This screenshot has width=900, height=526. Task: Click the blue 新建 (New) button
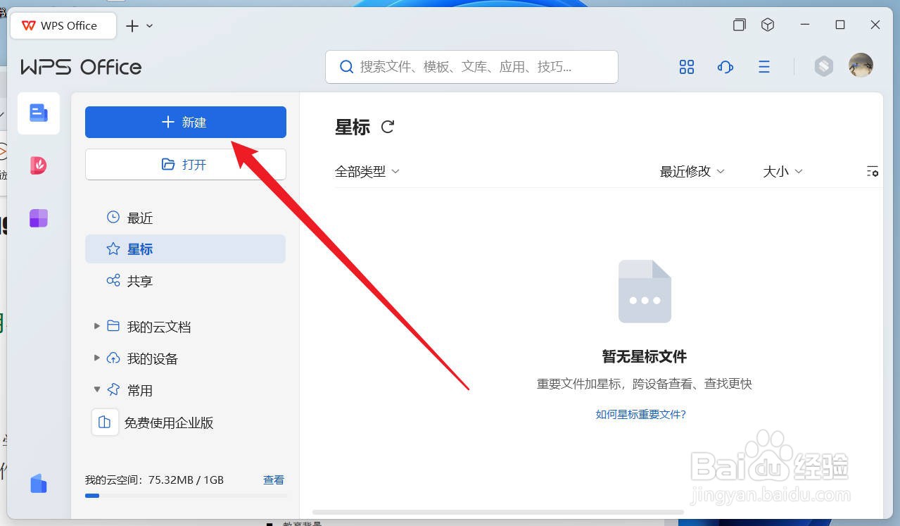[186, 122]
